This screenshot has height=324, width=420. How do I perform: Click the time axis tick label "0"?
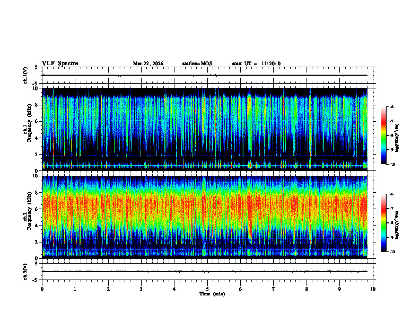tap(42, 289)
